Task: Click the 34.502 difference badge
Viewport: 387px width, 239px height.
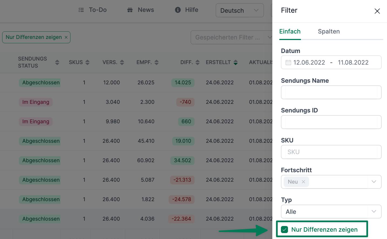Action: tap(182, 161)
